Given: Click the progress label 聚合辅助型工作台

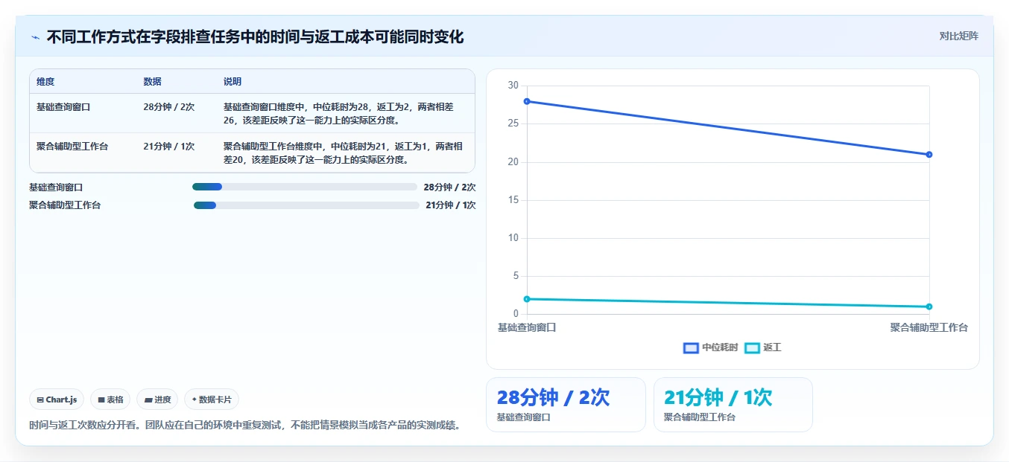Looking at the screenshot, I should coord(65,205).
